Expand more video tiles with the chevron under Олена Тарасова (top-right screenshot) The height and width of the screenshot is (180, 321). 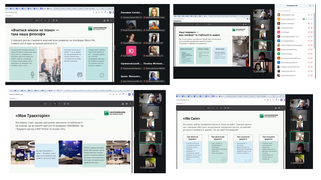pos(263,74)
